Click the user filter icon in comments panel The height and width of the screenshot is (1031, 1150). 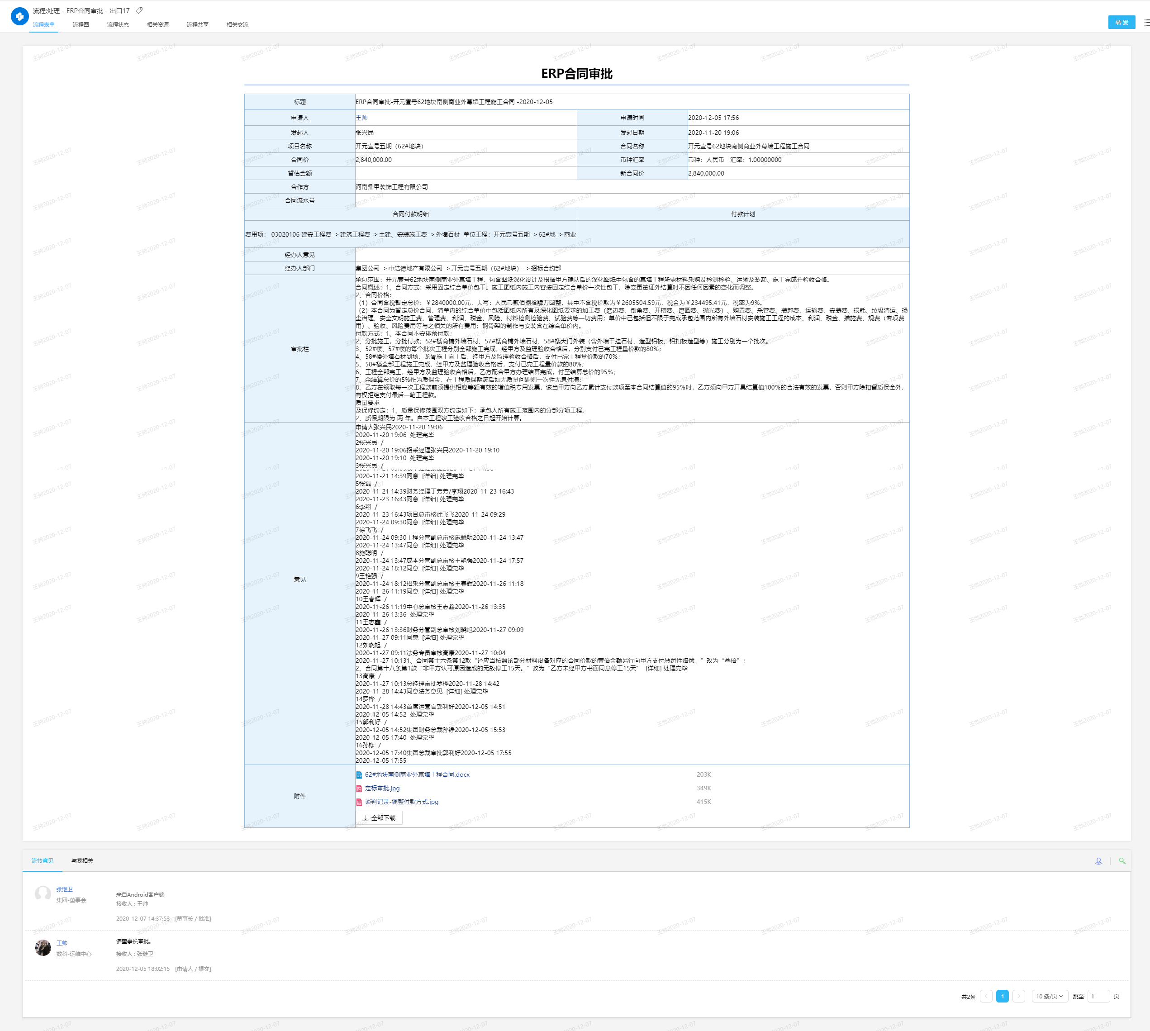(x=1098, y=861)
